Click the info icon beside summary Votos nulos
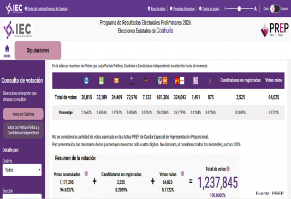This screenshot has height=199, width=291. (x=182, y=173)
